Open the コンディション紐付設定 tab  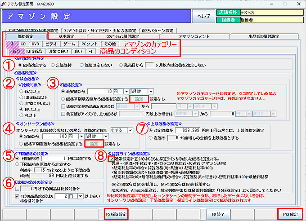click(123, 36)
